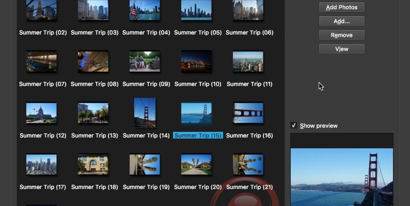Click the label 'Summer Trip (16)'
The image size is (410, 206).
[249, 135]
